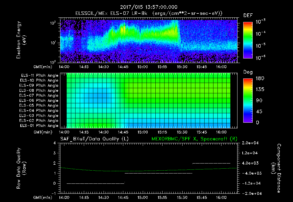
Task: Click the SAF_BXuT/Data Quality (L) legend label
Action: [x=94, y=139]
